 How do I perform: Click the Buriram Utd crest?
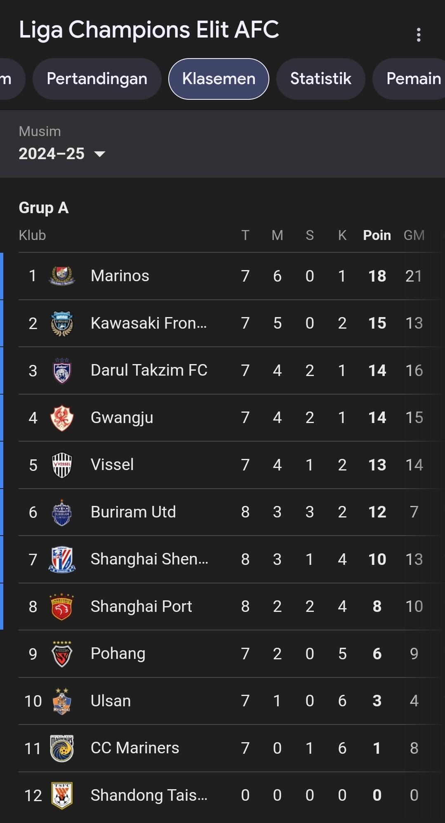(62, 513)
